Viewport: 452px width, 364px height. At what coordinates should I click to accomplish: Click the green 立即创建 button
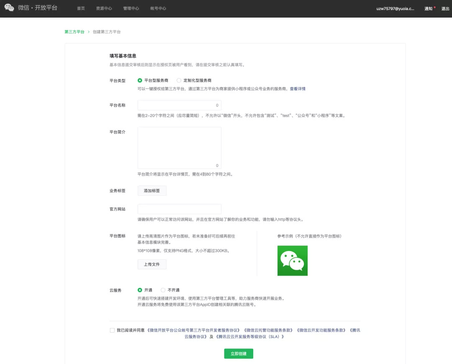pyautogui.click(x=239, y=354)
